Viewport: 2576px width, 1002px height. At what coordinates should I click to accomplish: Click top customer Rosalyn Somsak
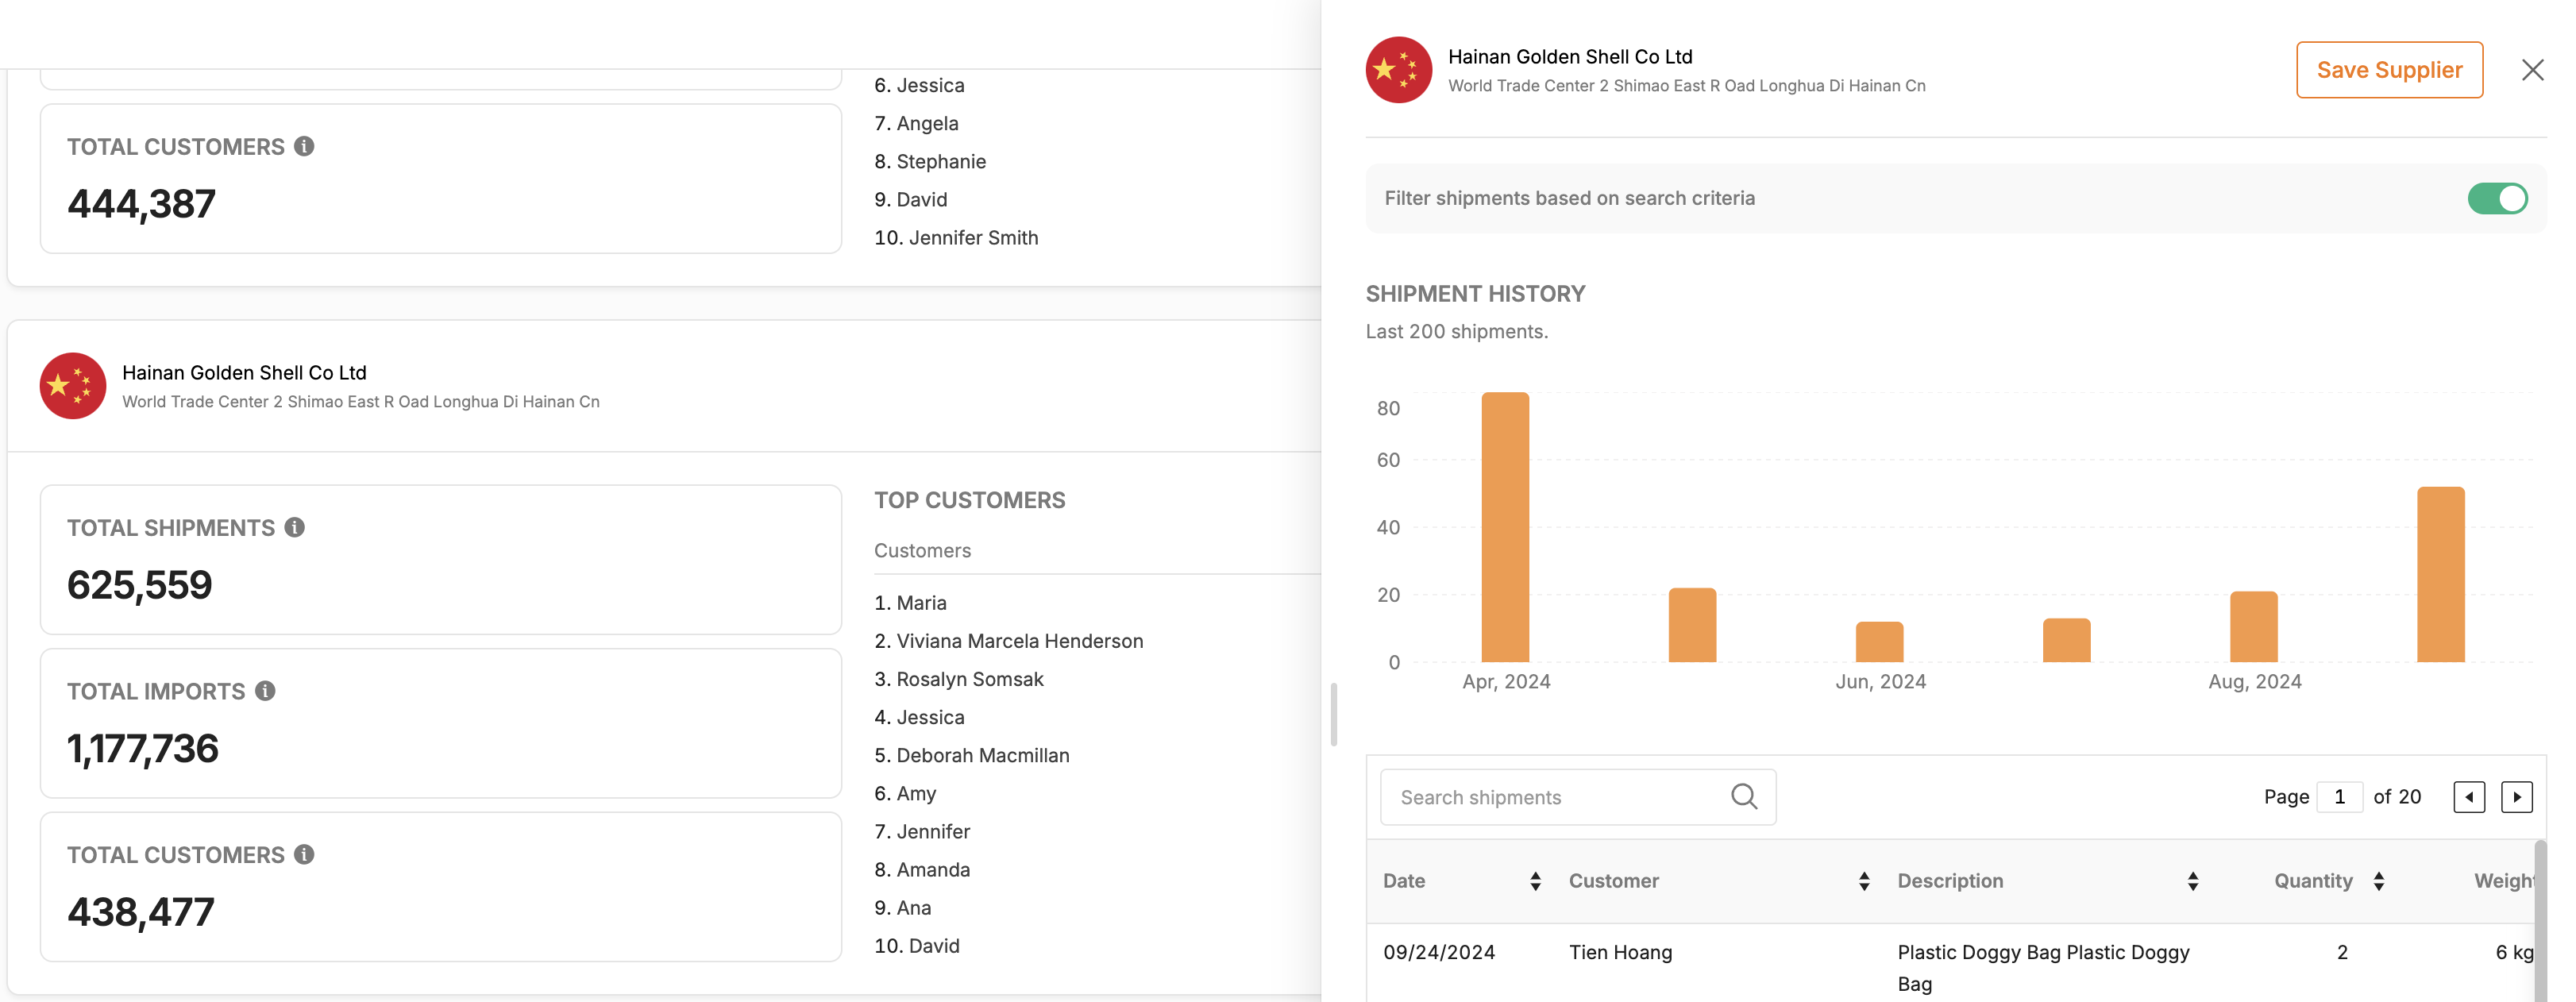coord(958,679)
